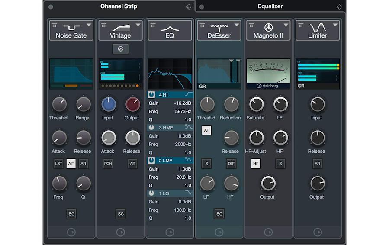Click the diamond icon on Equalizer header

339,7
